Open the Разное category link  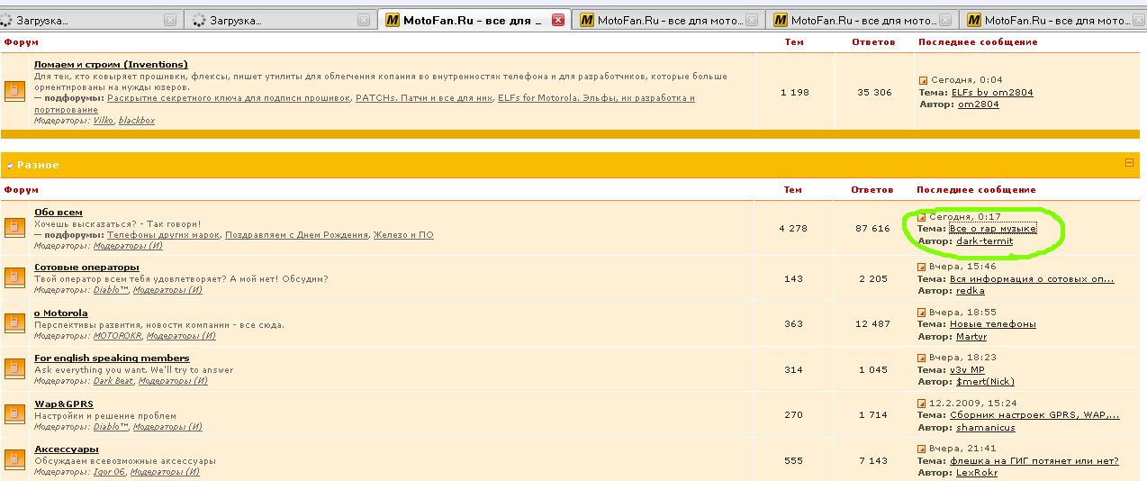(x=38, y=166)
